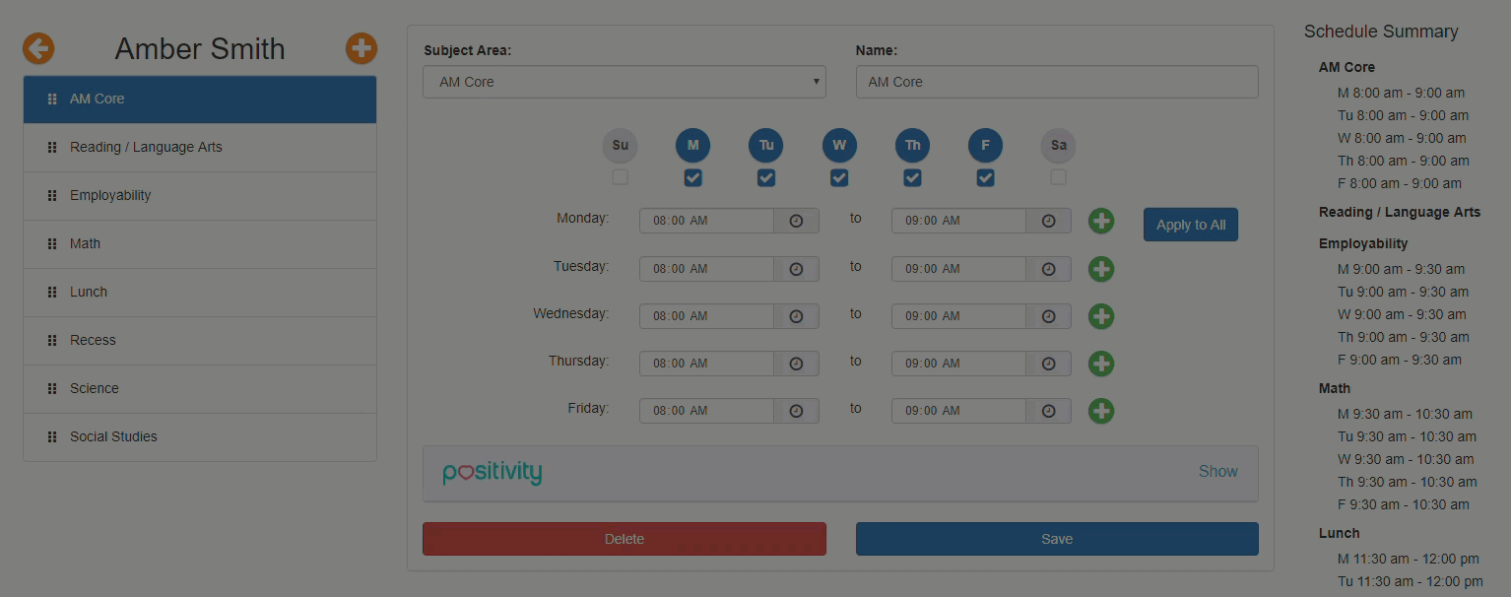Viewport: 1511px width, 597px height.
Task: Toggle the Sa day circle
Action: tap(1058, 146)
